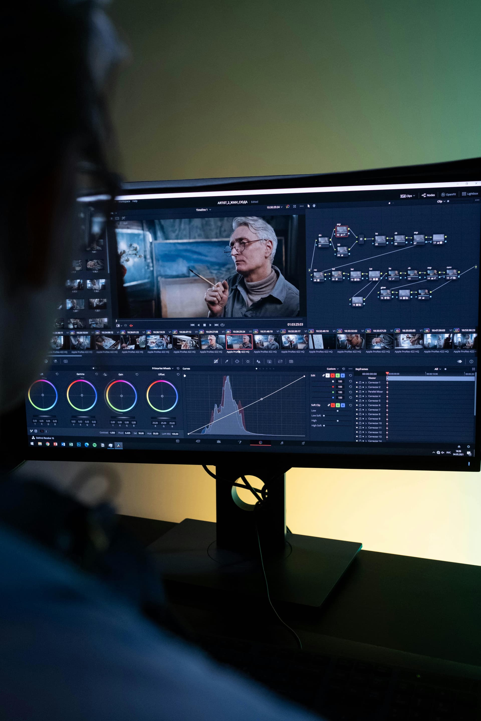
Task: Open the Fairlight audio page icon
Action: [x=282, y=442]
